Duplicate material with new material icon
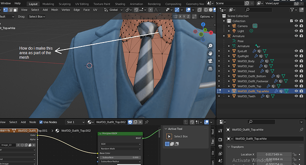The height and width of the screenshot is (165, 306). 135,122
